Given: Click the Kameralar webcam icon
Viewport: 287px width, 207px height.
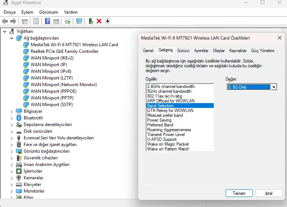Looking at the screenshot, I should [18, 178].
